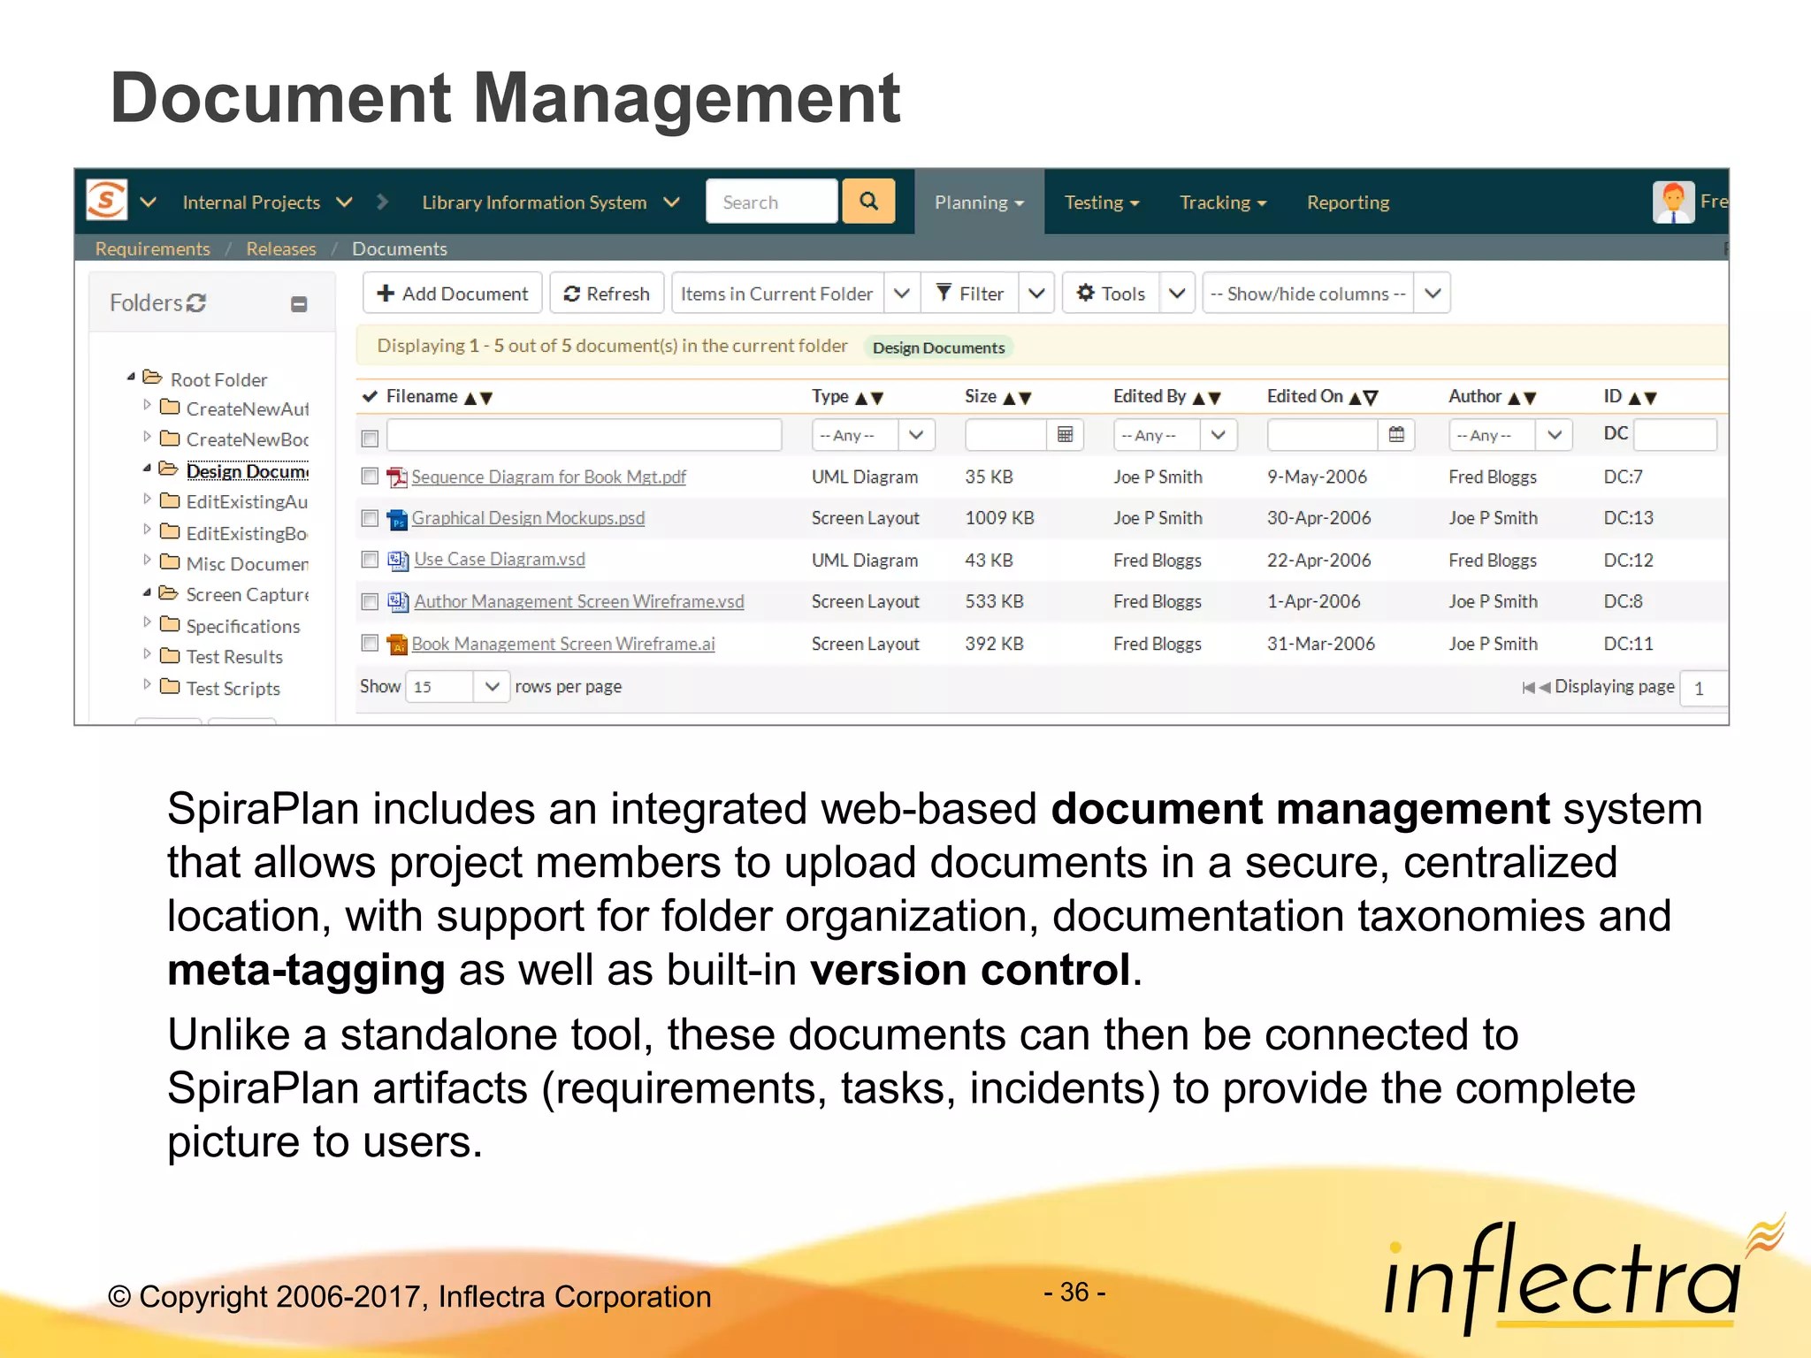The width and height of the screenshot is (1811, 1358).
Task: Go to Requirements breadcrumb tab
Action: click(x=152, y=248)
